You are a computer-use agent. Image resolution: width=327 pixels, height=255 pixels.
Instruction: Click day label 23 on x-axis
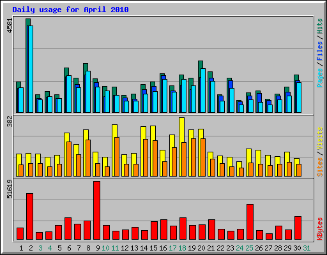coord(230,248)
